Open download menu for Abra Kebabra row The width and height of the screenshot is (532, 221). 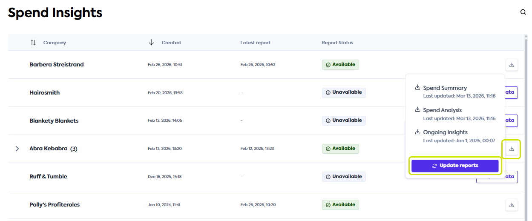(x=512, y=149)
